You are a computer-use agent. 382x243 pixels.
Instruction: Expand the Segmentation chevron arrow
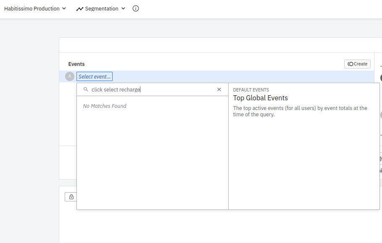[123, 8]
